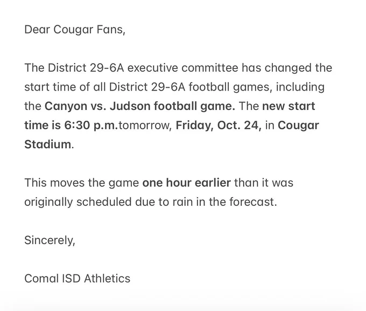Click the bold 'Friday, Oct. 24,' date
366x311 pixels.
tap(219, 126)
